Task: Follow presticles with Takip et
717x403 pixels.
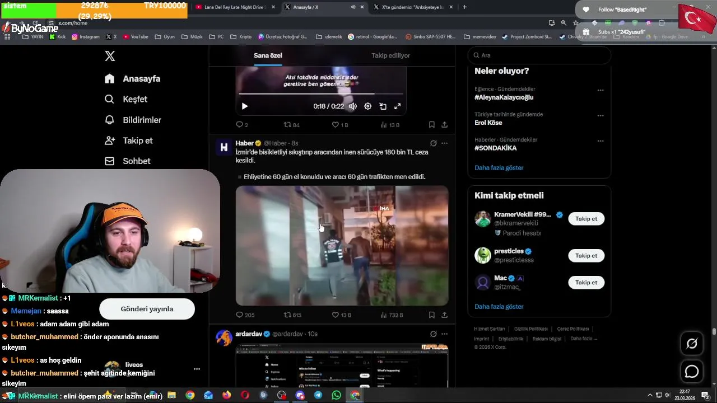Action: [x=586, y=256]
